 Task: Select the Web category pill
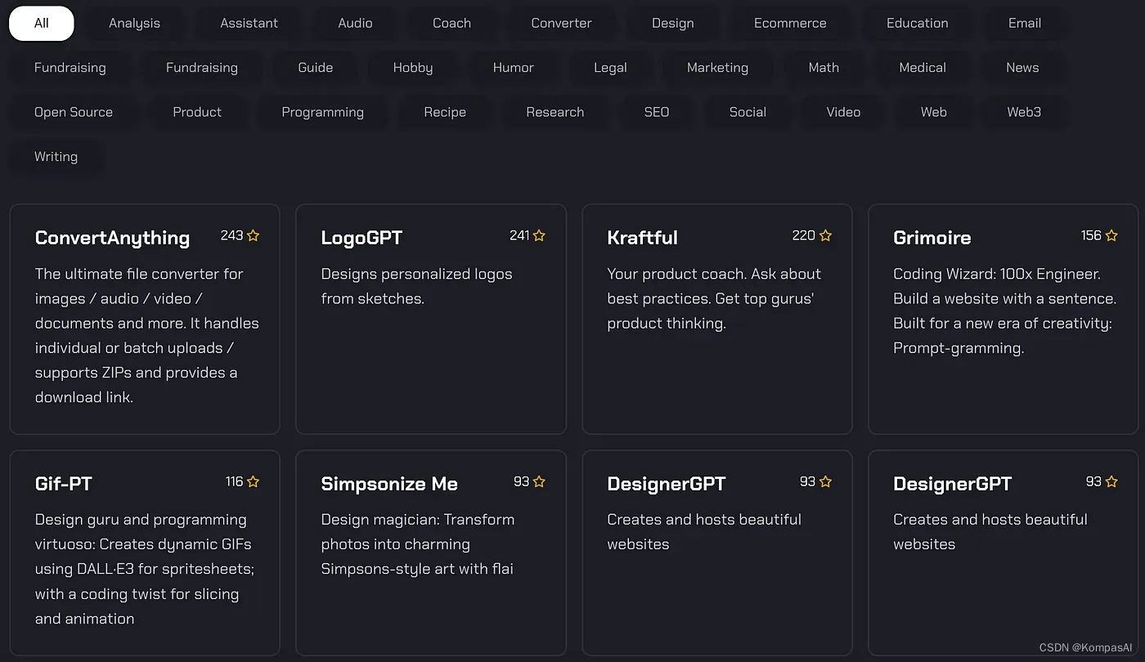click(934, 112)
